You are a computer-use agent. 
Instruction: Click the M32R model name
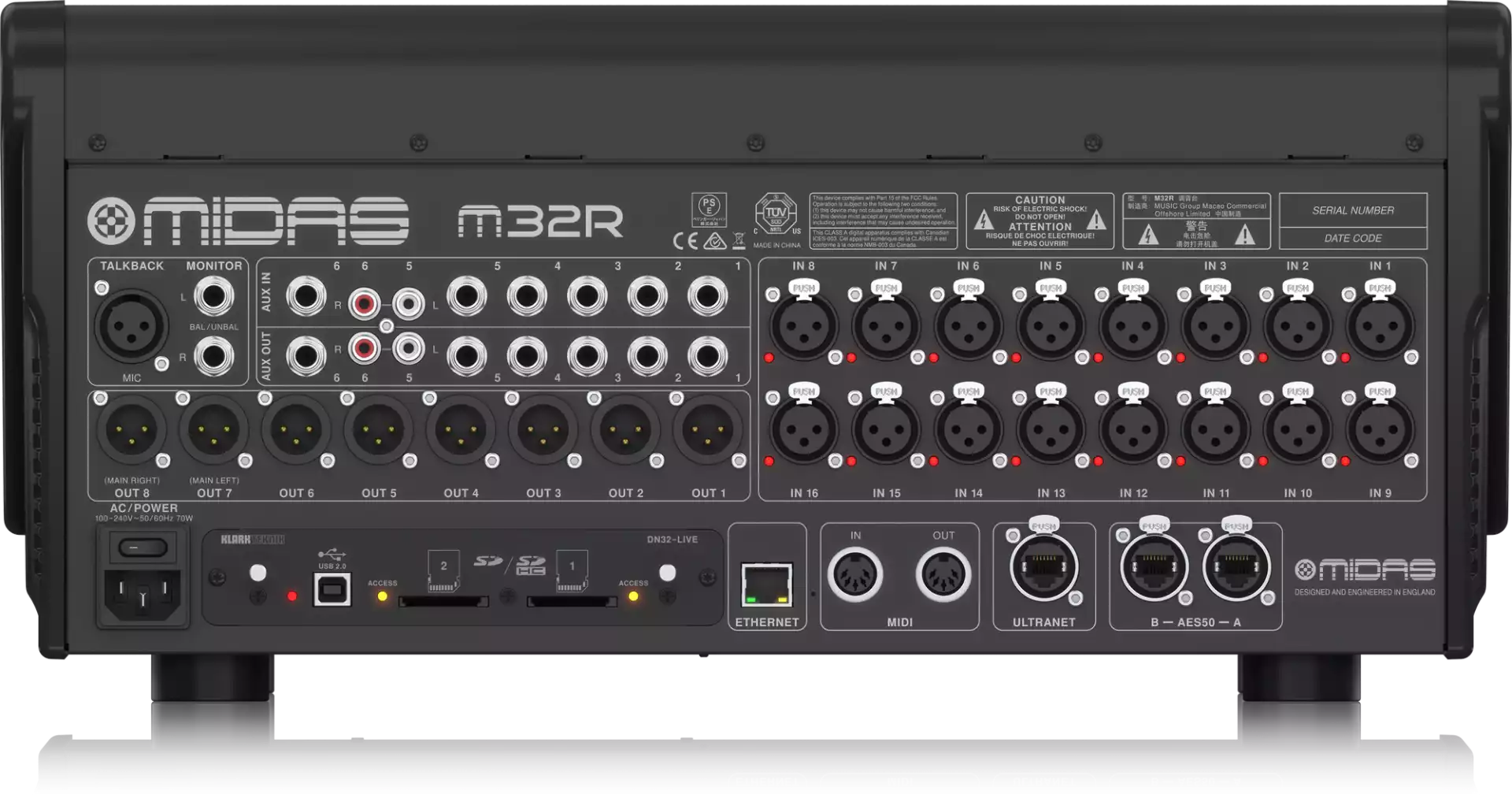pos(540,221)
